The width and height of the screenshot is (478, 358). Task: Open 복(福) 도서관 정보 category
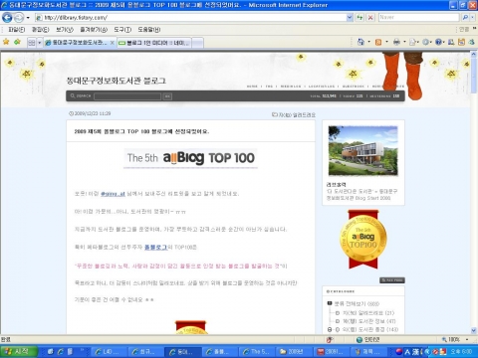coord(369,321)
